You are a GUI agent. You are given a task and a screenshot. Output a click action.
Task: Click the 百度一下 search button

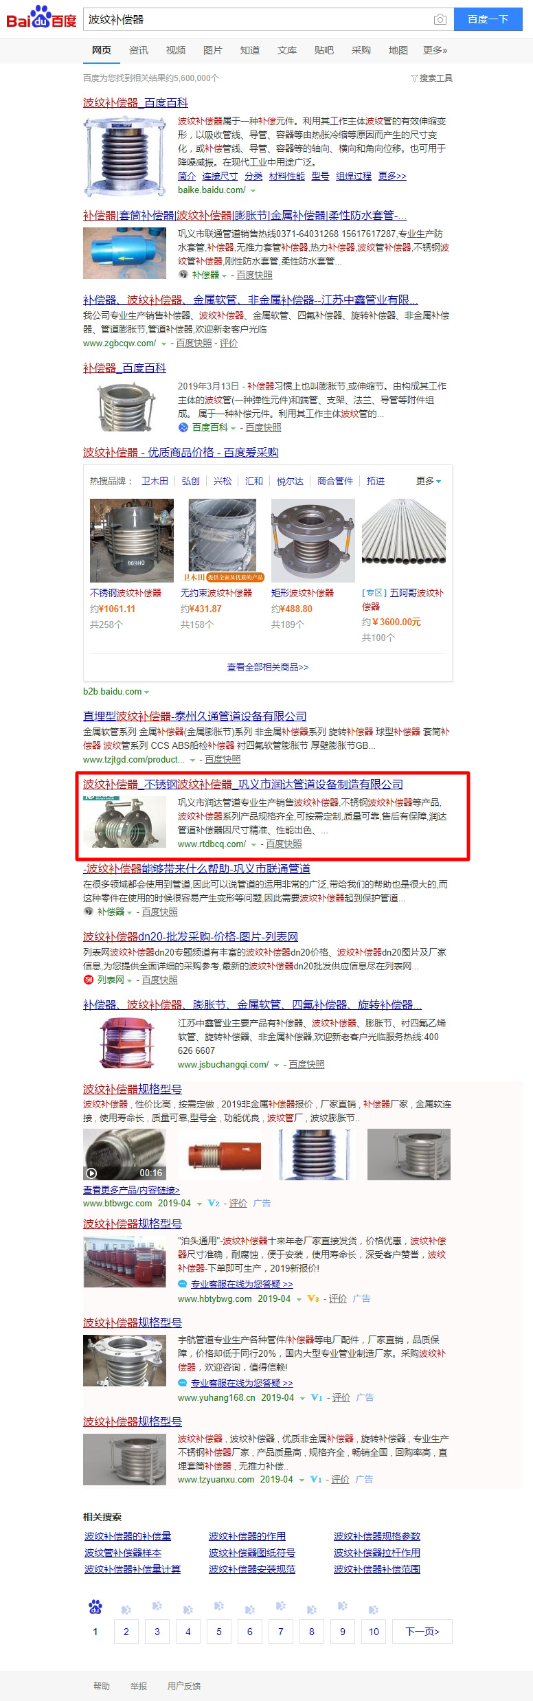[488, 19]
